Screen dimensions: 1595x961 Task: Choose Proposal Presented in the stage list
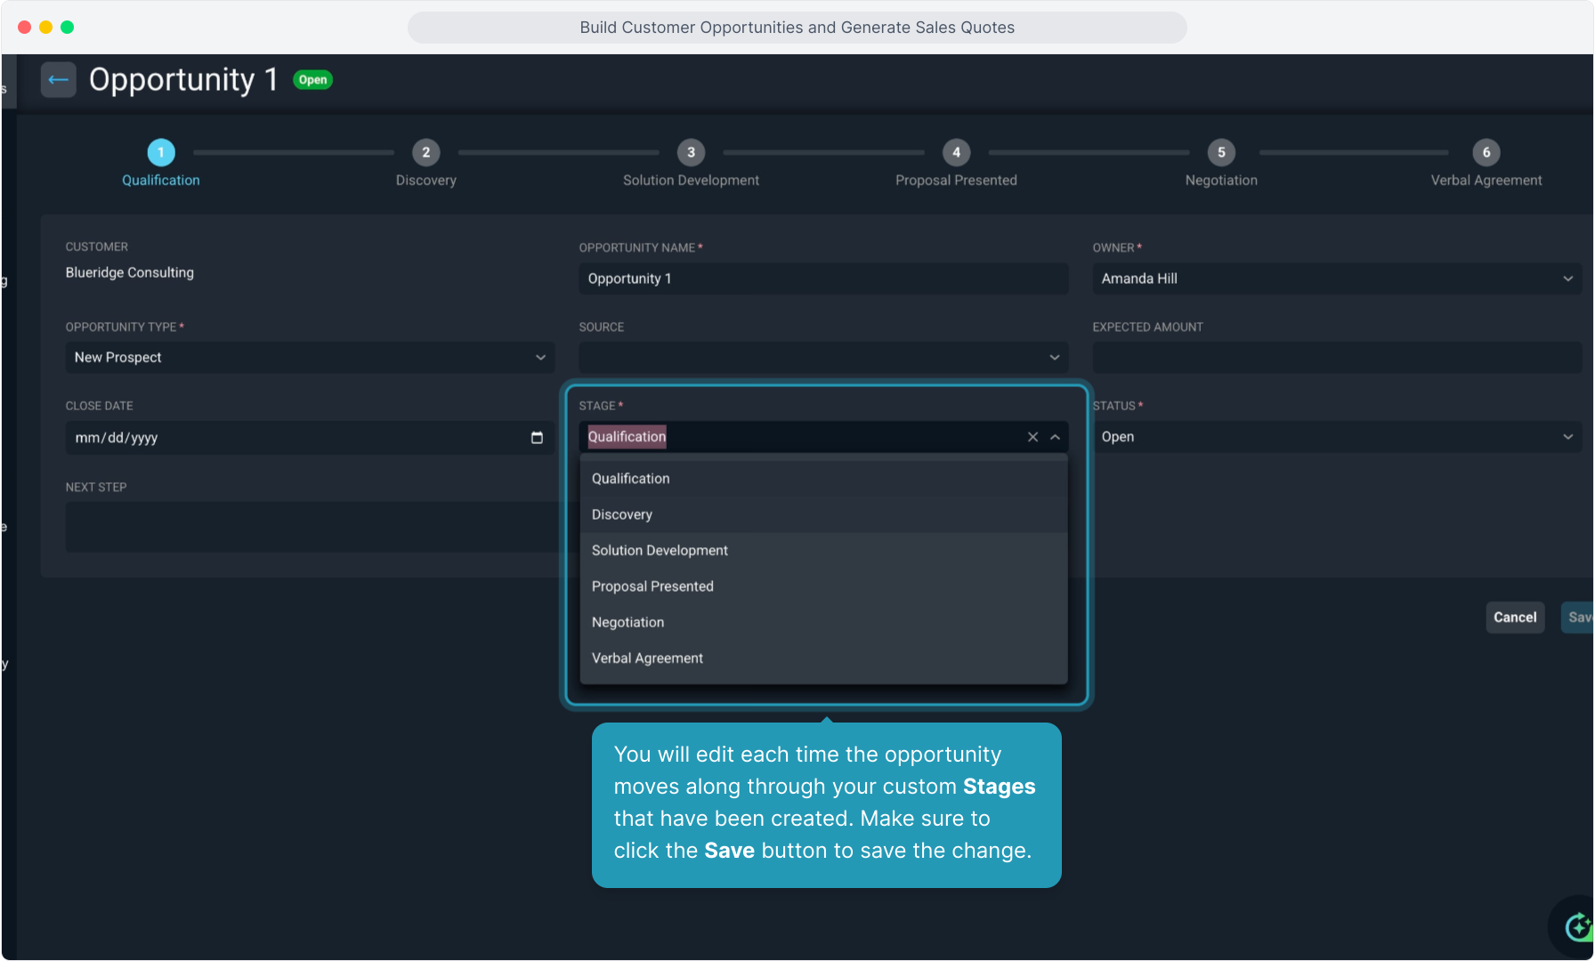(652, 586)
